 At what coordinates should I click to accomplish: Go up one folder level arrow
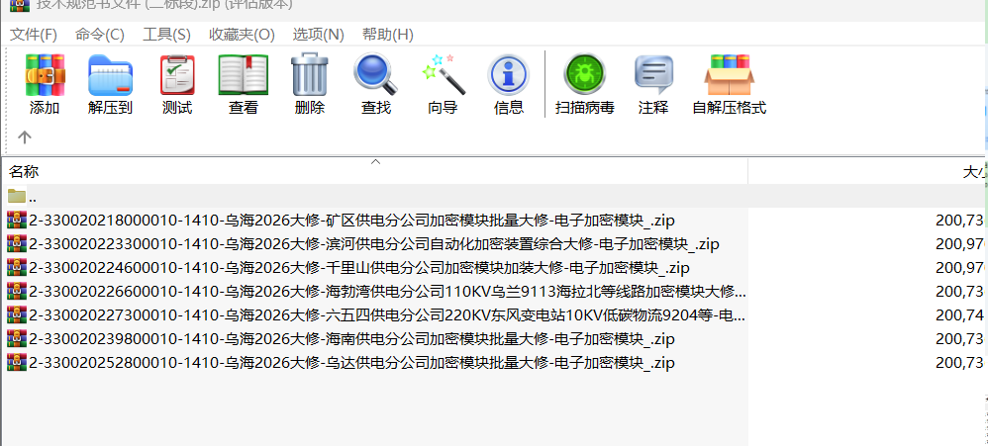(25, 137)
